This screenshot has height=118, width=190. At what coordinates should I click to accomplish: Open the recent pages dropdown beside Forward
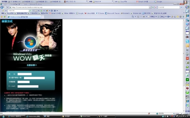click(7, 7)
